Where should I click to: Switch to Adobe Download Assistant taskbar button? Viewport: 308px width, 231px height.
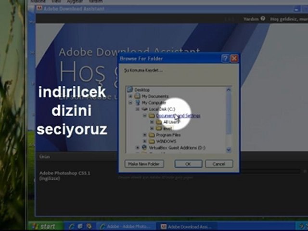[x=187, y=227]
